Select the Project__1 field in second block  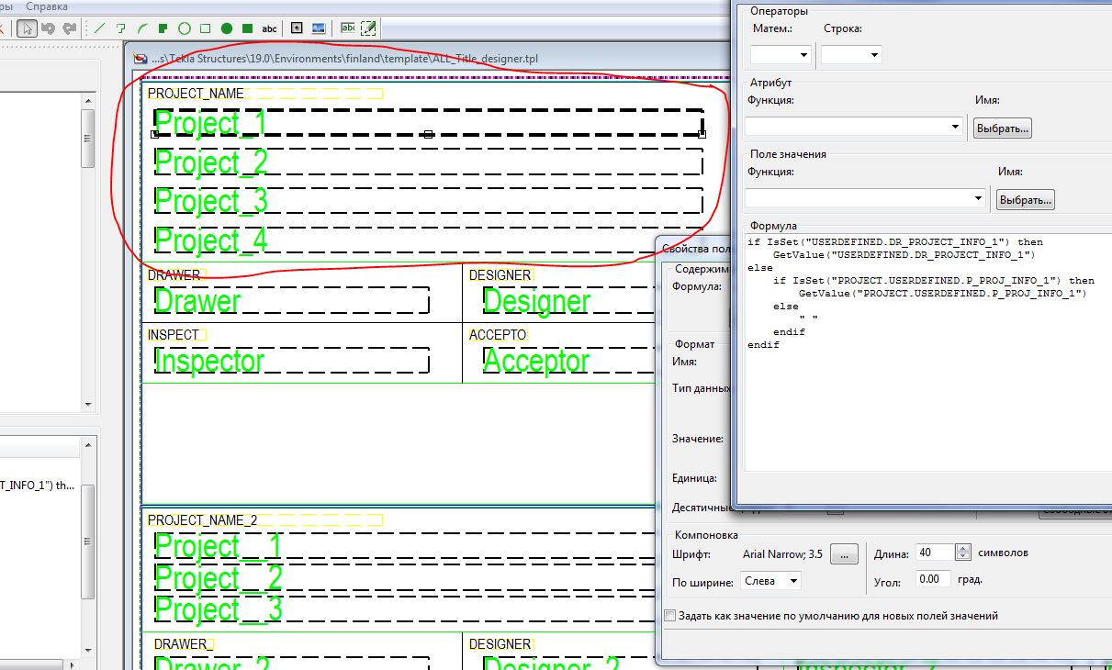coord(404,547)
